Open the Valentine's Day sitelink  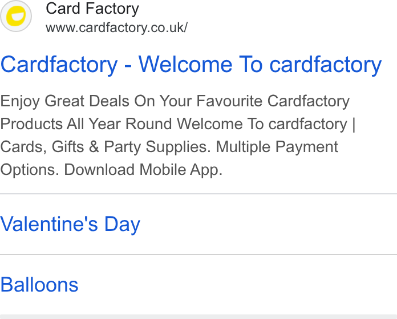70,224
